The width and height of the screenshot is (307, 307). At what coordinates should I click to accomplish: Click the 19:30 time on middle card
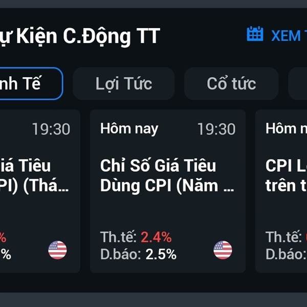click(216, 129)
